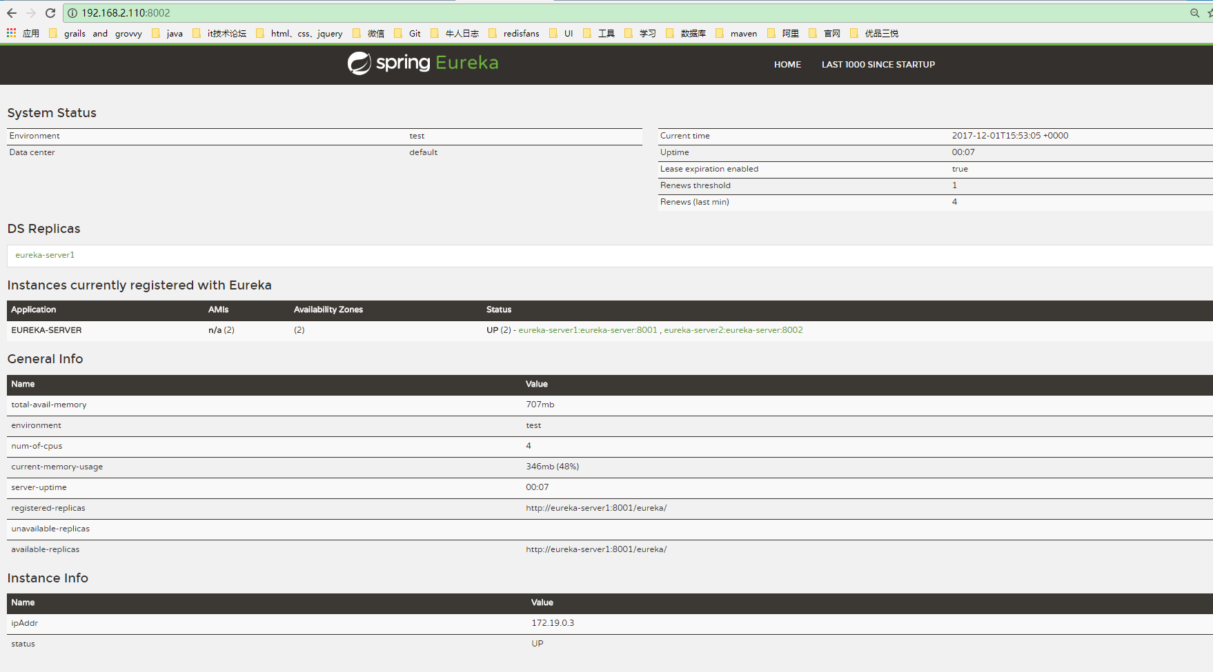Open the 阿里 bookmark folder
The image size is (1213, 672).
[x=783, y=33]
